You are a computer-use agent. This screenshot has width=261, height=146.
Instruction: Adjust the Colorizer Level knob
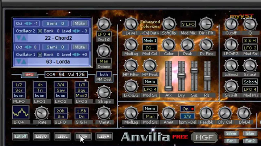(131, 24)
